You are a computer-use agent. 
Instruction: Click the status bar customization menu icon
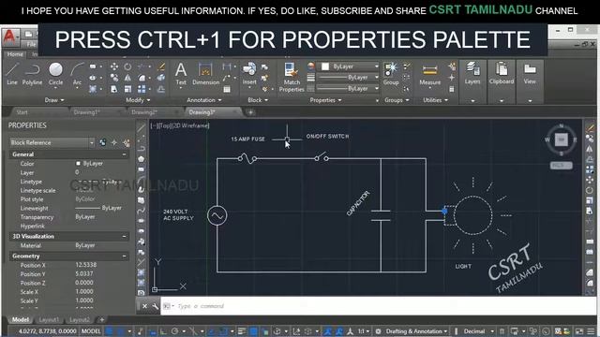pyautogui.click(x=591, y=331)
